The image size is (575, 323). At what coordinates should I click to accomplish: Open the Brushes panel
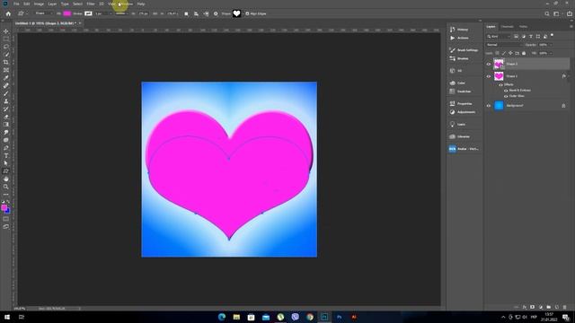[459, 58]
